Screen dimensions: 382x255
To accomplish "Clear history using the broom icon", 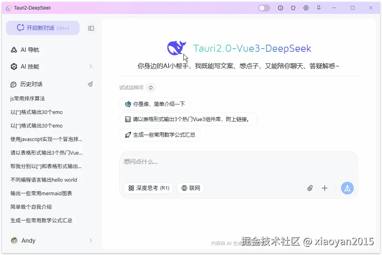I will click(x=90, y=84).
